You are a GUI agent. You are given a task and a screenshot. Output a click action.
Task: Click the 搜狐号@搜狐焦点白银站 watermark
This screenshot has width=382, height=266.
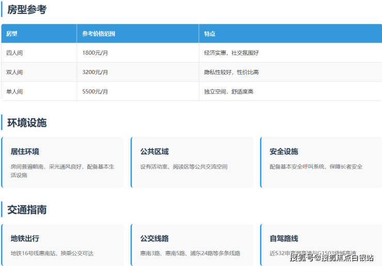(331, 258)
